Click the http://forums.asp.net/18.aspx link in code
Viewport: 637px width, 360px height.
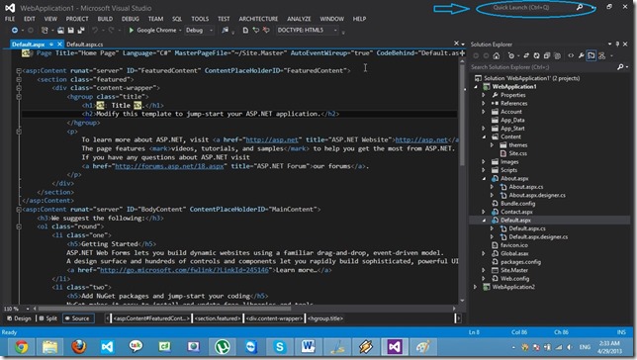tap(169, 166)
